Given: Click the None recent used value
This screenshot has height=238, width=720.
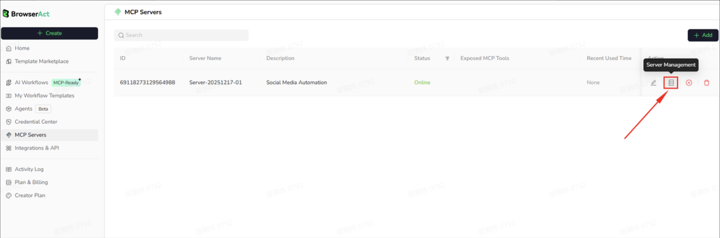Looking at the screenshot, I should 593,82.
